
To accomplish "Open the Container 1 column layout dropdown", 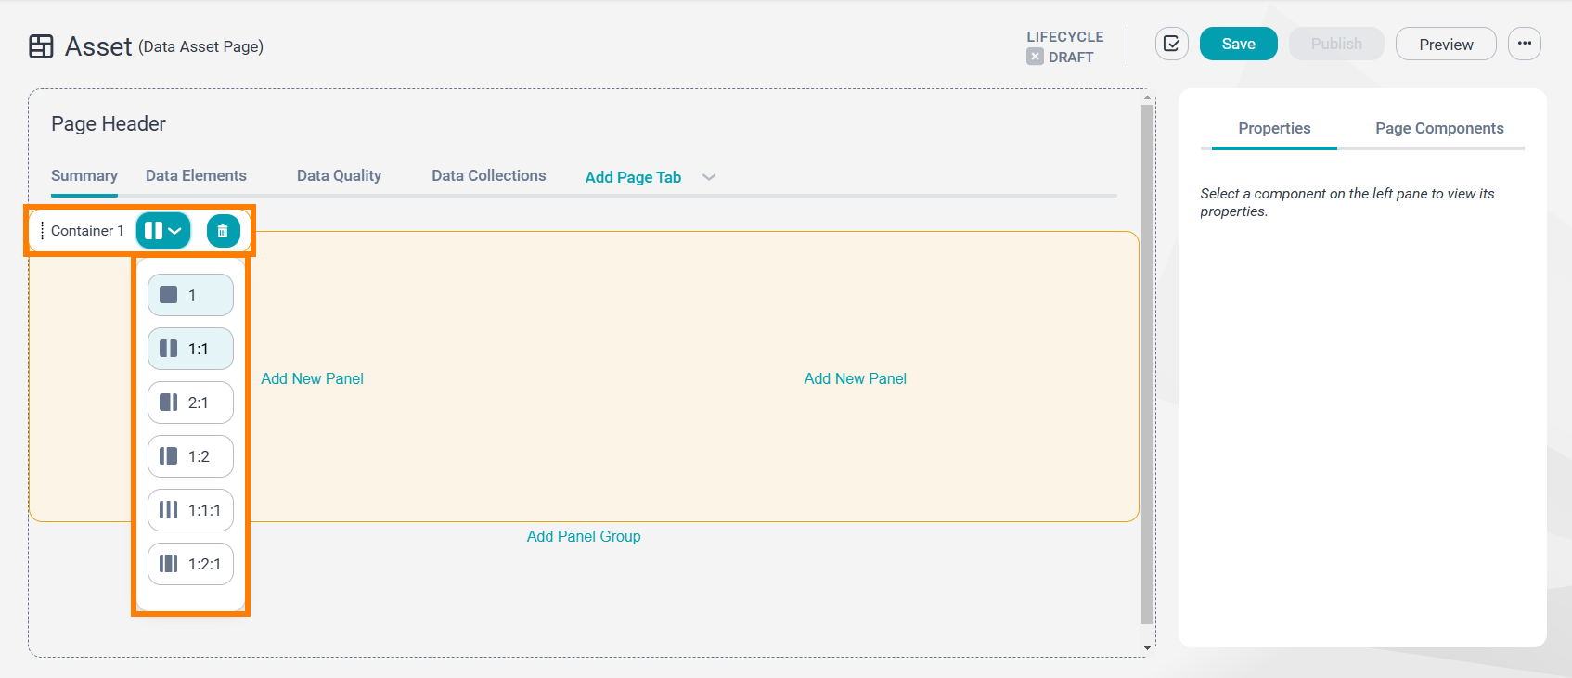I will tap(163, 231).
